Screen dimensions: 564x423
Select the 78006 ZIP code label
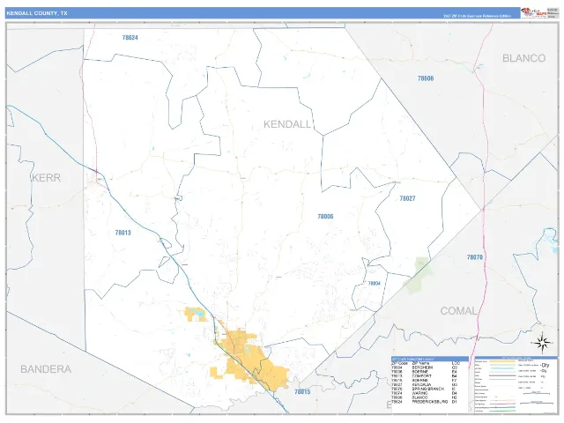coord(325,216)
